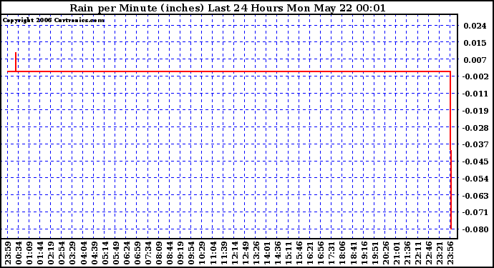Click the x-axis time label 03:29

pos(72,254)
